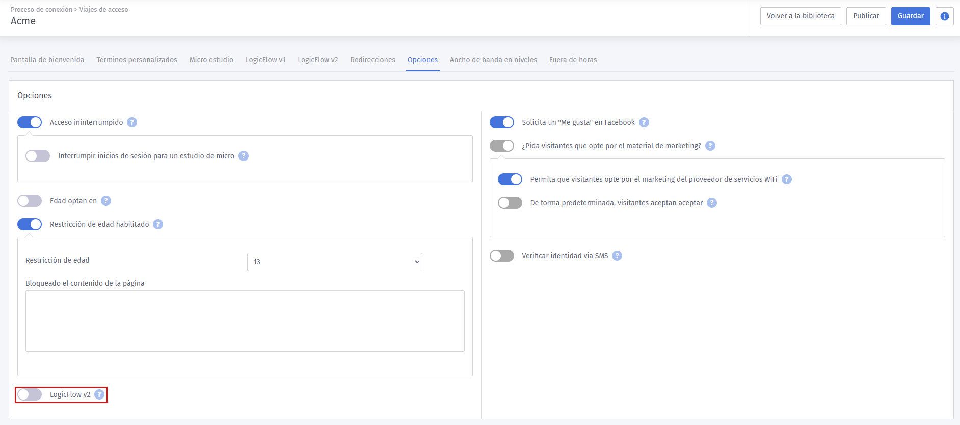Open the Redirecciones tab
Screen dimensions: 960x425
[x=373, y=60]
